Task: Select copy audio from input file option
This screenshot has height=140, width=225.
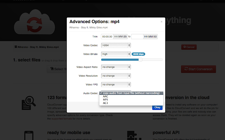Action: 131,93
